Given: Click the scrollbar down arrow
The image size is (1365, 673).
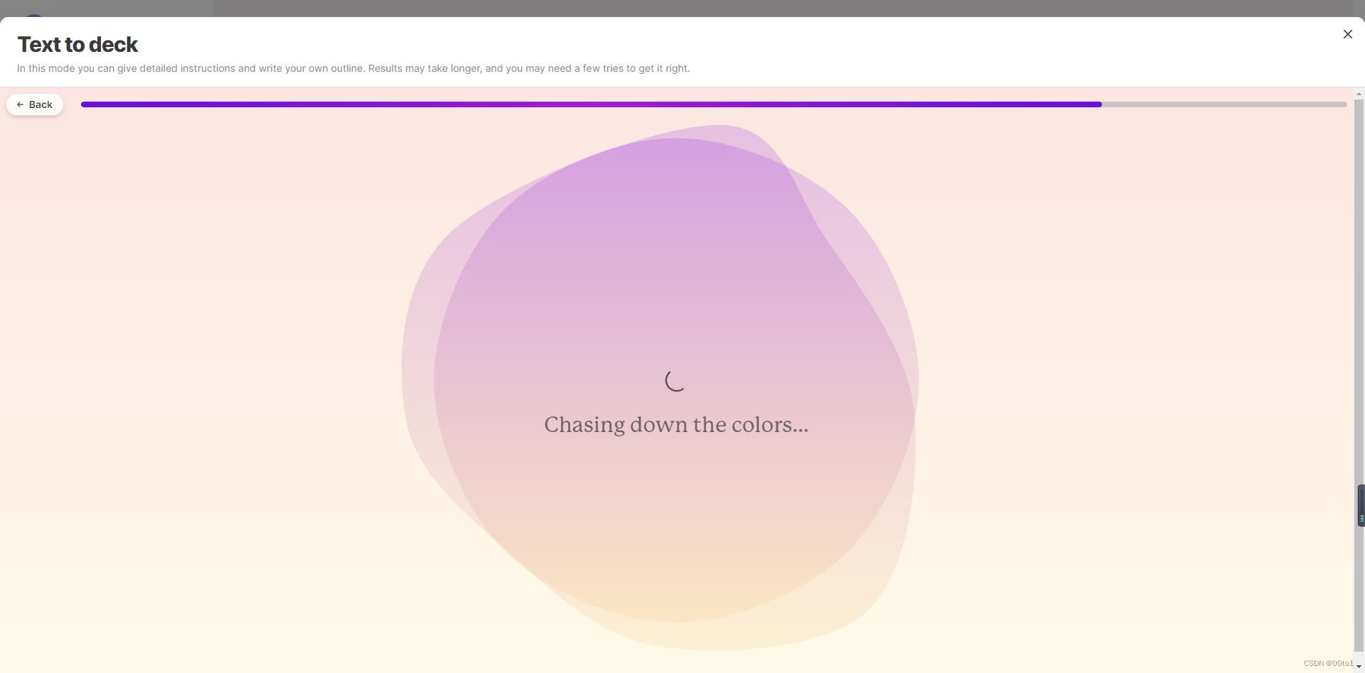Looking at the screenshot, I should (x=1359, y=667).
